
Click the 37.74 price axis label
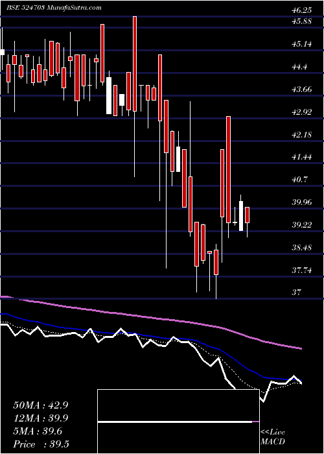(301, 270)
